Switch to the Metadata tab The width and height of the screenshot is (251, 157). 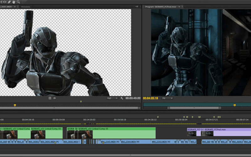coord(26,7)
